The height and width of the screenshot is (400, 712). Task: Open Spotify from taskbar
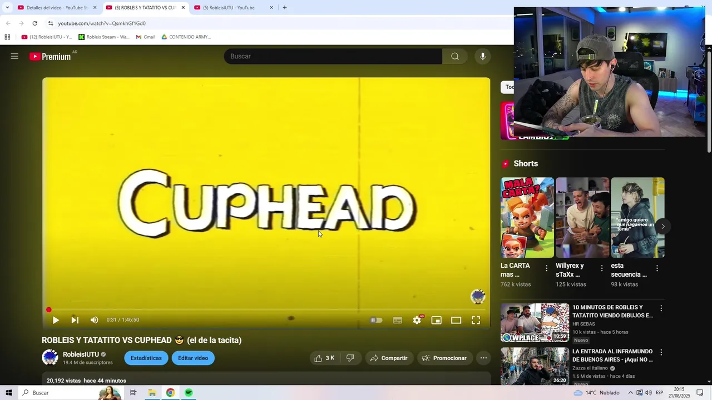point(189,393)
